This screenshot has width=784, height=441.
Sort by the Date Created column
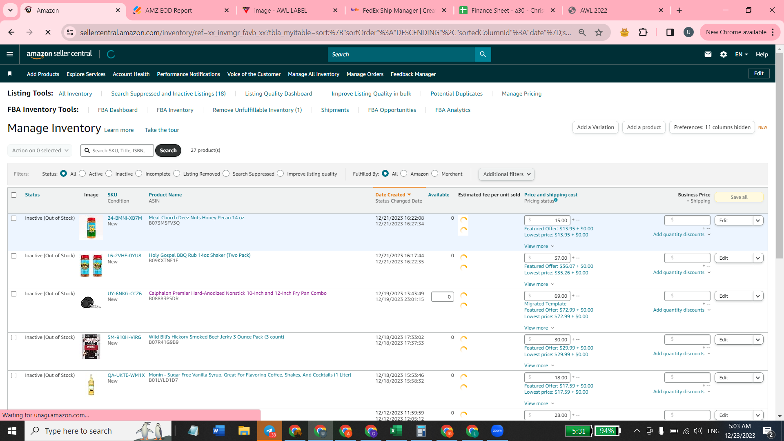tap(393, 195)
